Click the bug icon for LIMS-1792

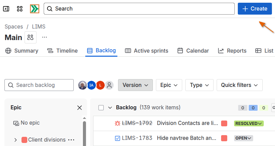coord(118,123)
